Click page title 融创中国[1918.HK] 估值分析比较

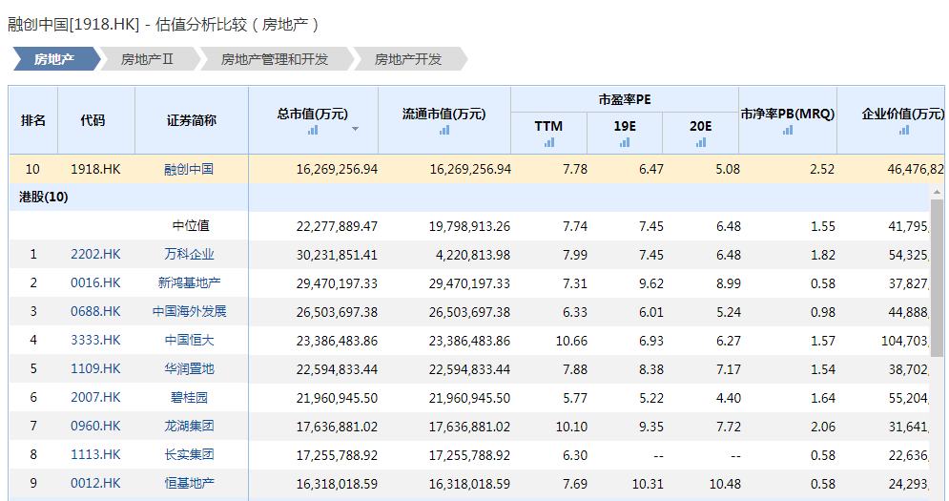tap(163, 24)
